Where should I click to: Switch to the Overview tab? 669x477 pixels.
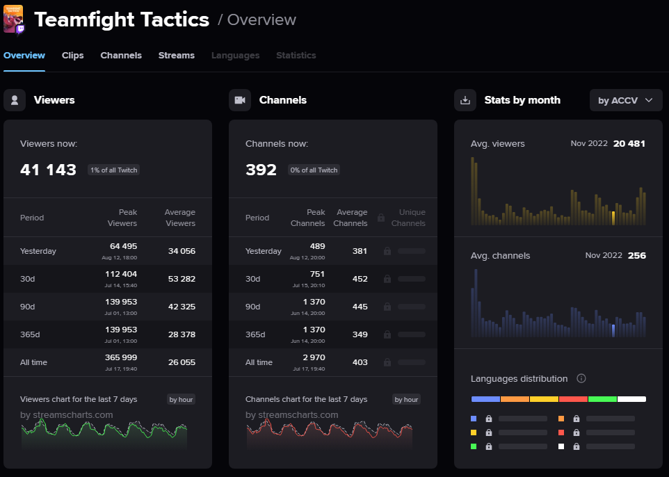click(24, 56)
